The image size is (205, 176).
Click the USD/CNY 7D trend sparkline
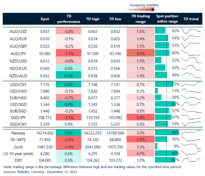point(191,84)
